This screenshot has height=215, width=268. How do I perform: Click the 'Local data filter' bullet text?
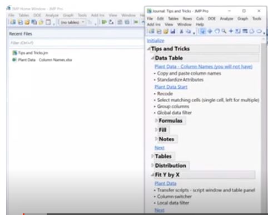click(173, 203)
